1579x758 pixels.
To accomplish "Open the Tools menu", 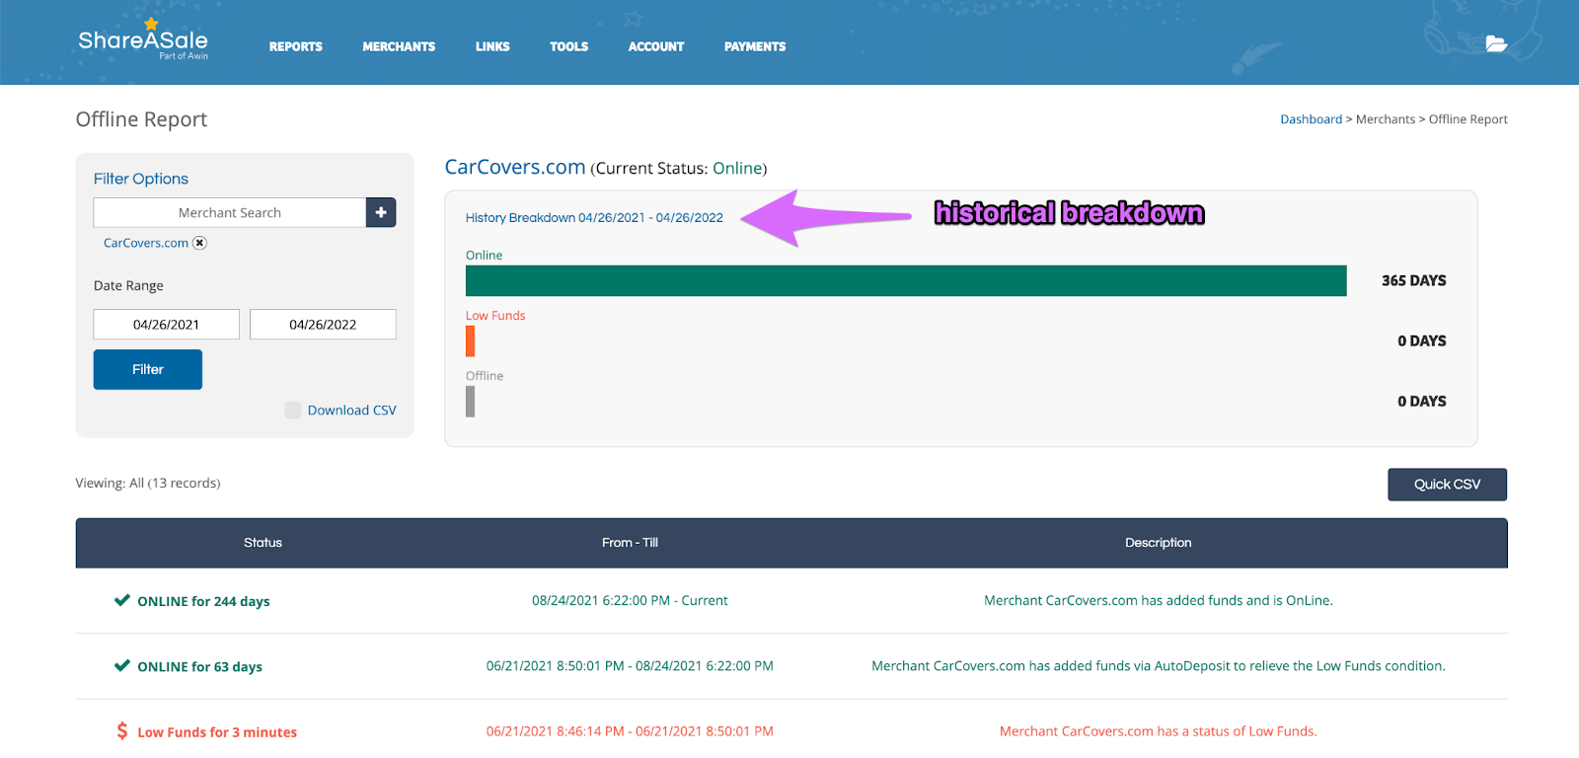I will (x=569, y=46).
